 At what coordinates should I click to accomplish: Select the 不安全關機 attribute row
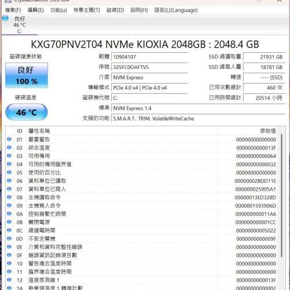142,239
